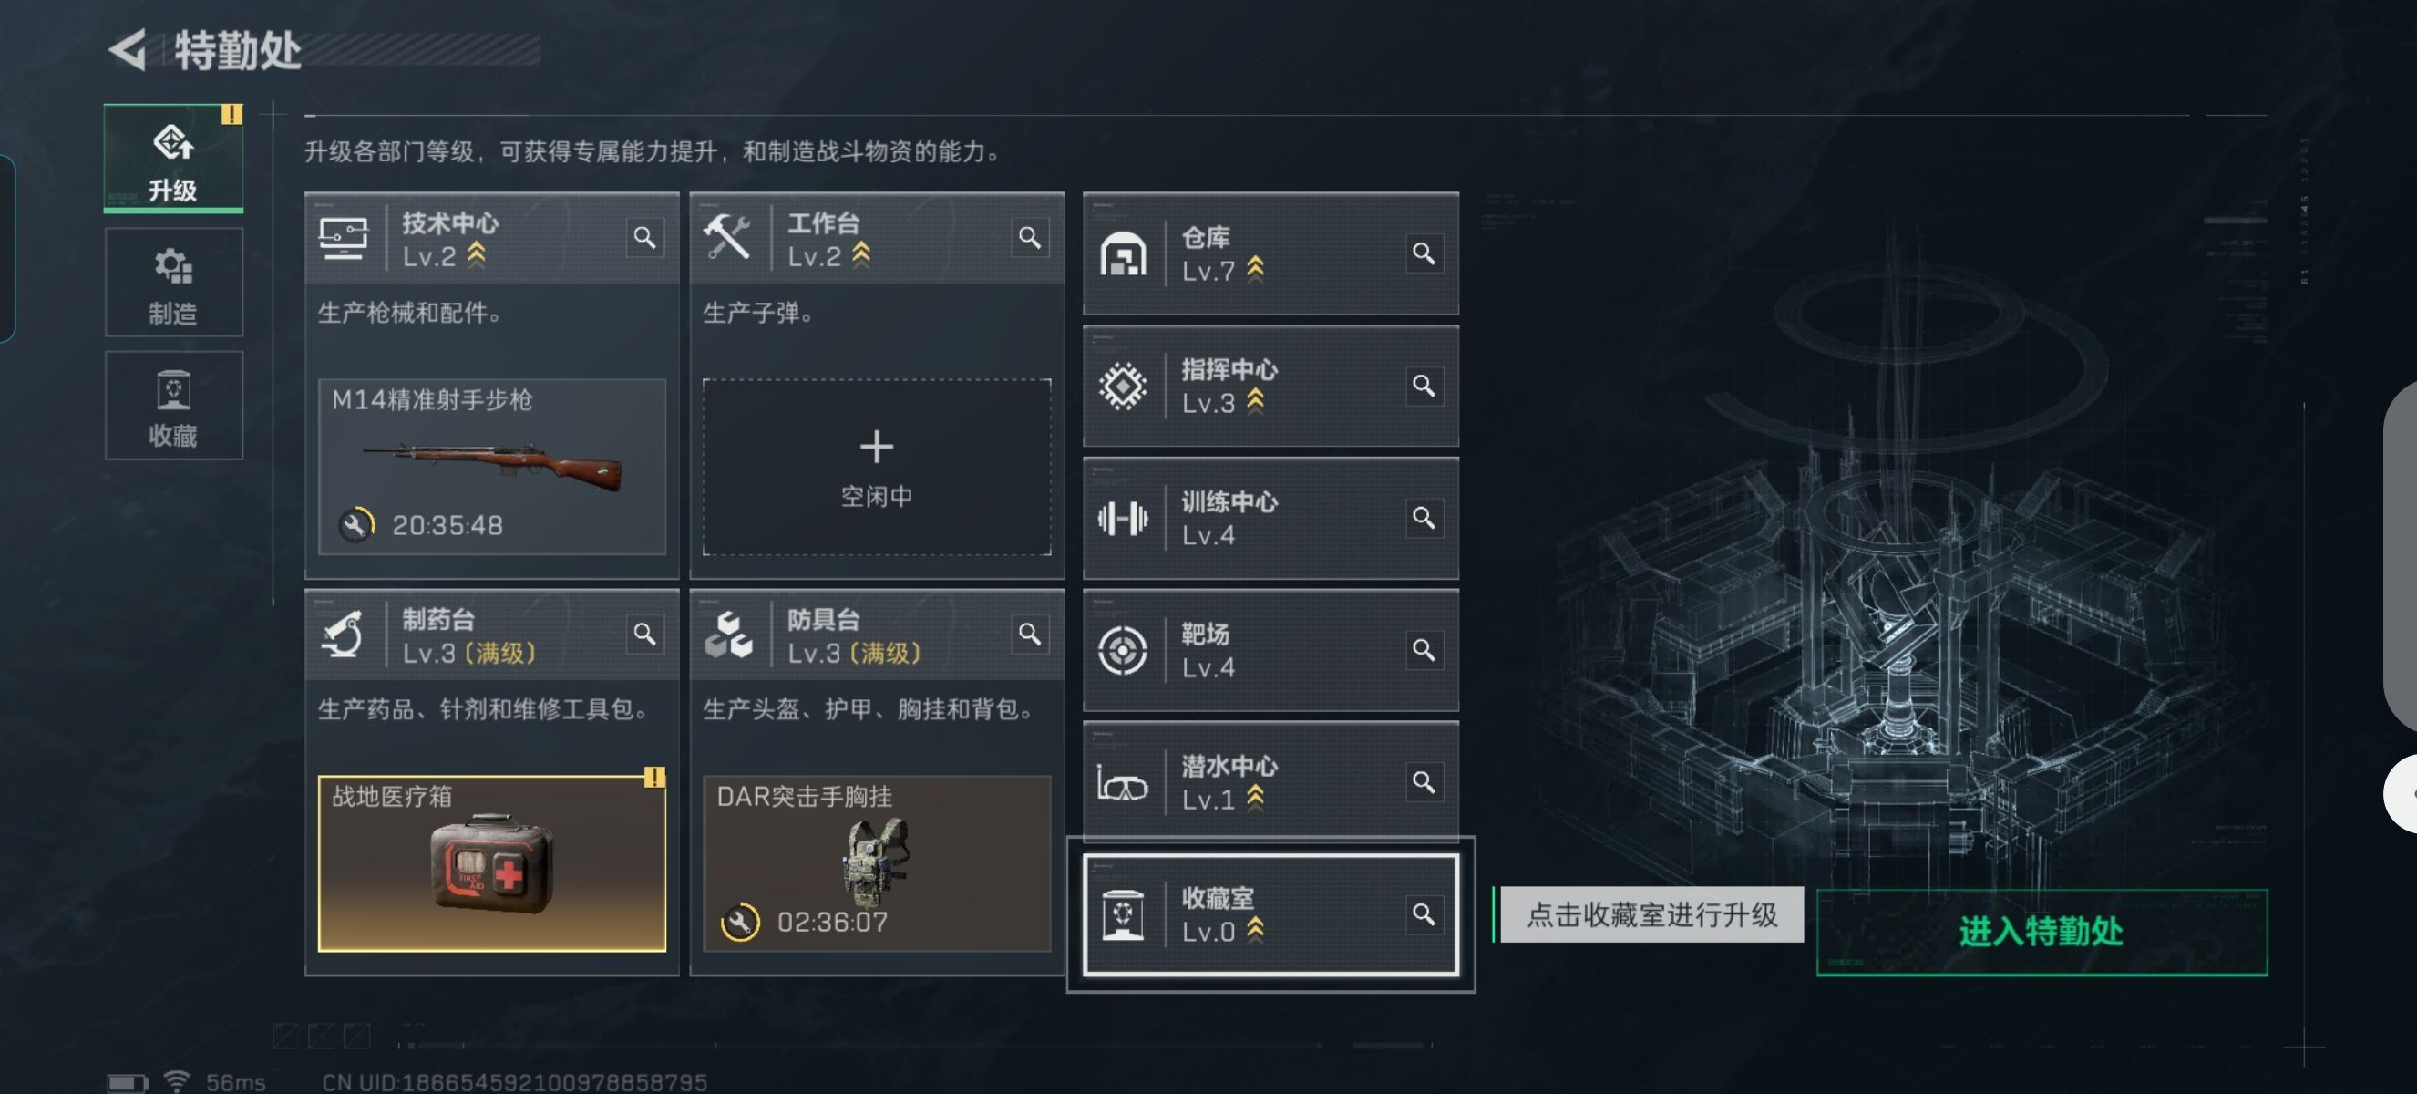
Task: Open the 制造 tab in sidebar
Action: (x=173, y=283)
